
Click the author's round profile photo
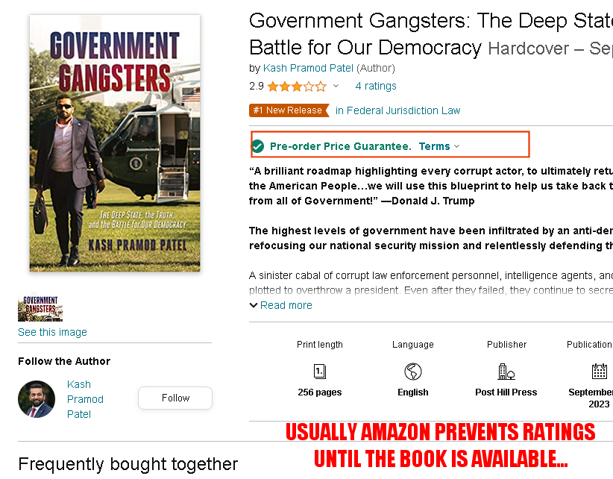point(37,399)
